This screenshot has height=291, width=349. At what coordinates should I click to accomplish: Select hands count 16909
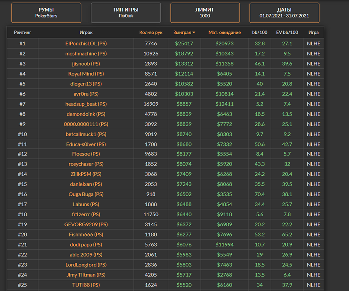coord(151,104)
